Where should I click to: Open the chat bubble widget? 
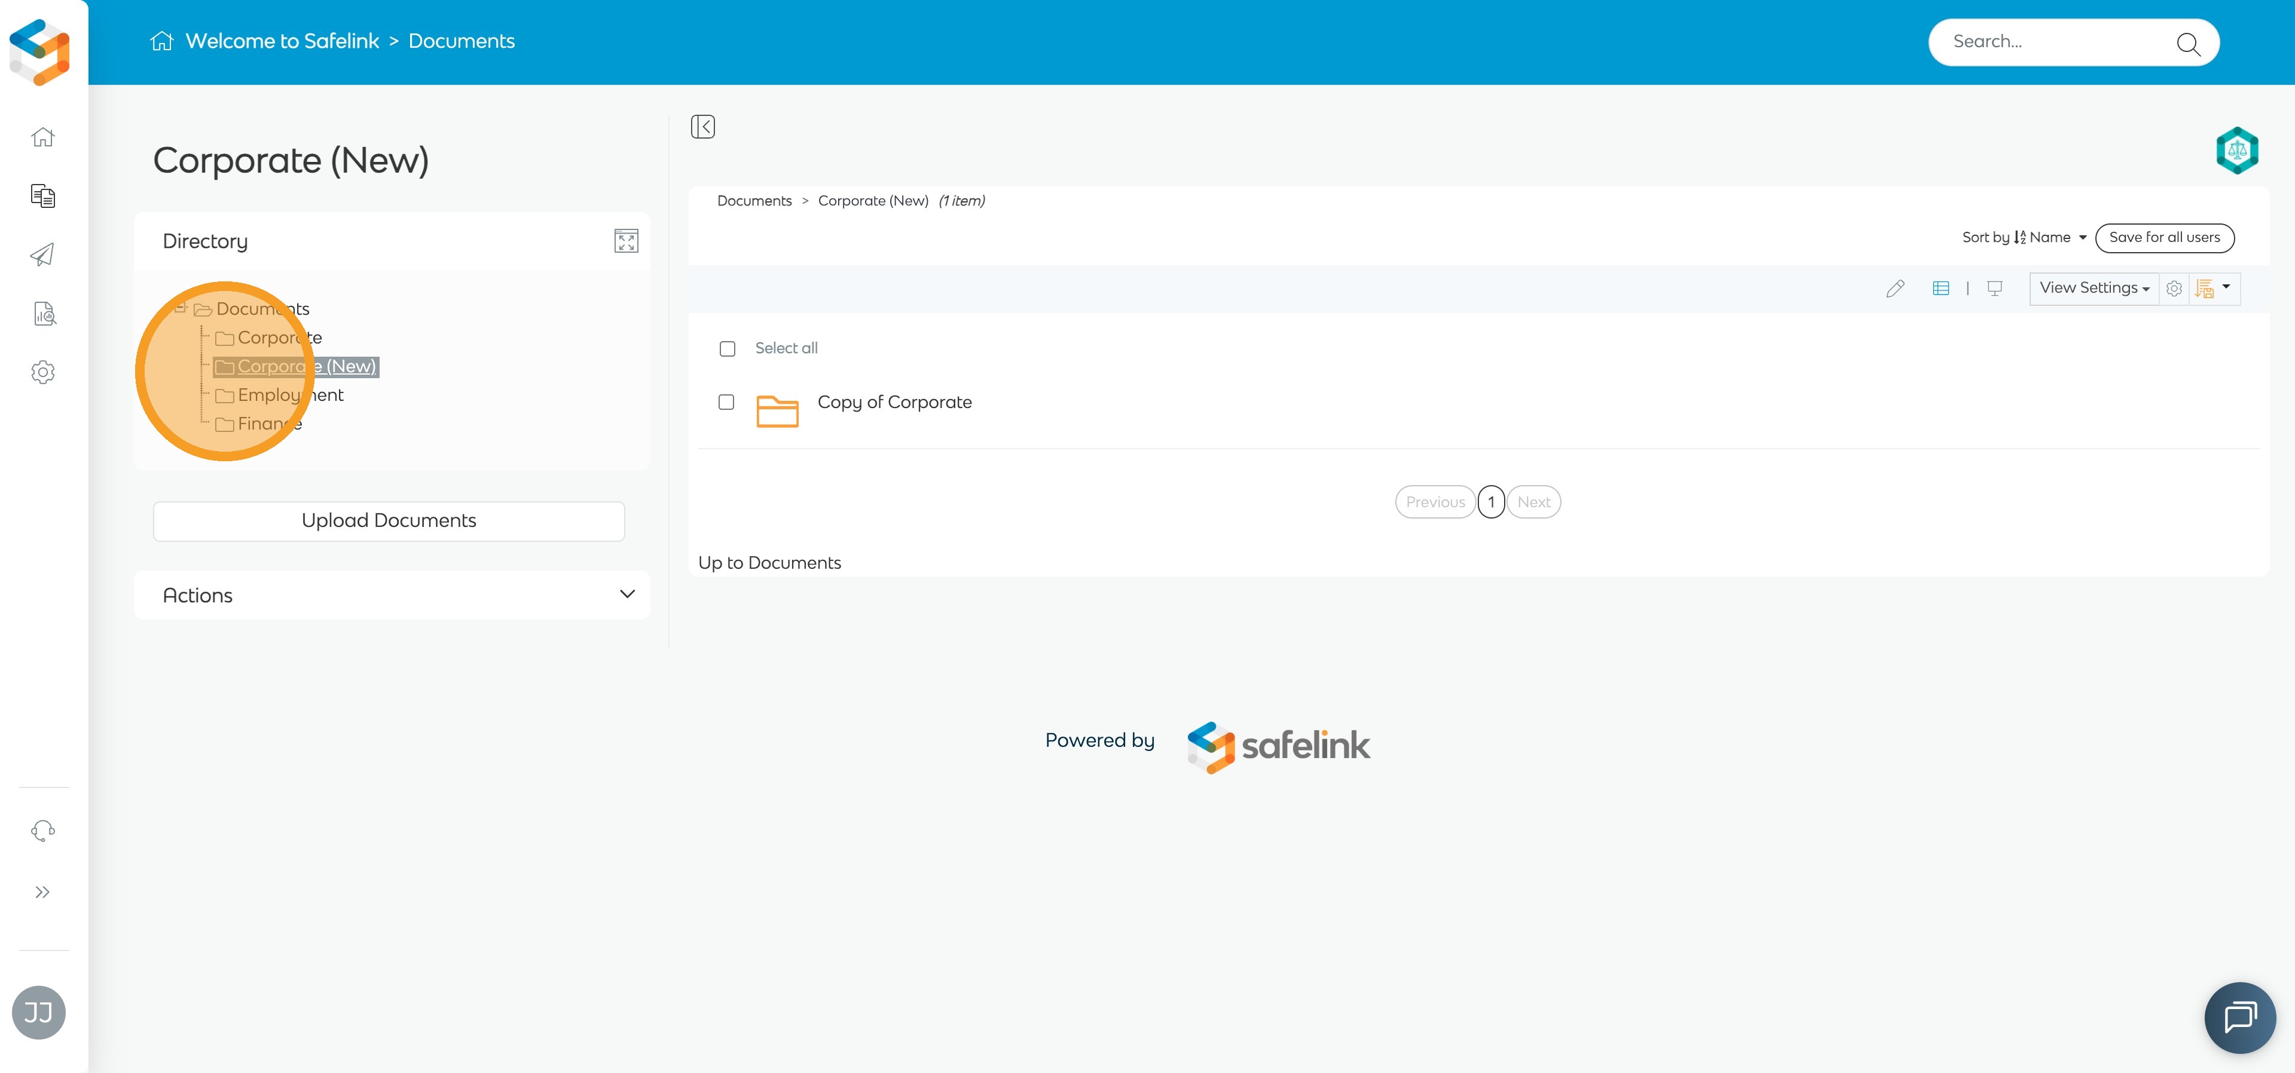[x=2240, y=1017]
